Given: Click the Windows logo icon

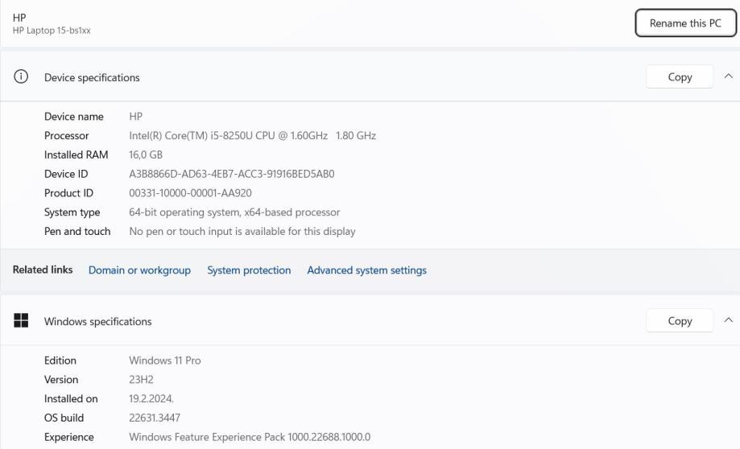Looking at the screenshot, I should [21, 320].
